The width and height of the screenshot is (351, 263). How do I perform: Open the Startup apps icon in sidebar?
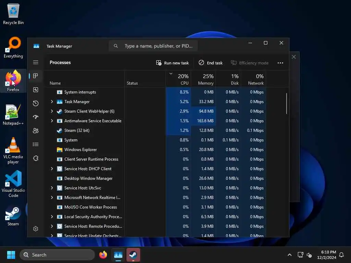pos(35,117)
